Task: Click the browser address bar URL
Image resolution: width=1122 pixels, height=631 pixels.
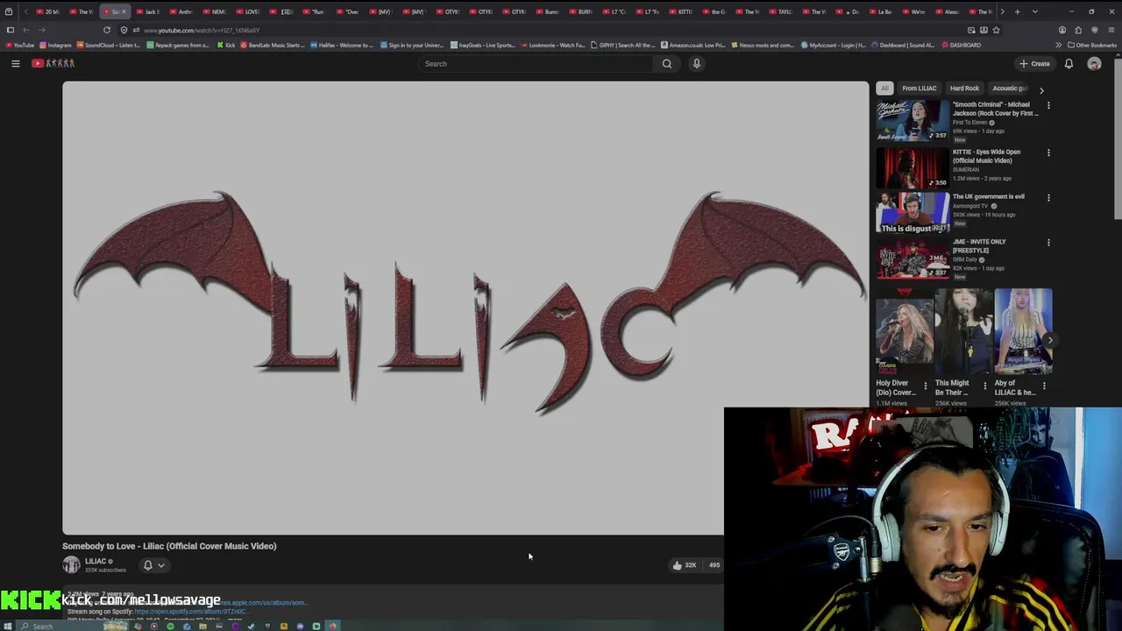Action: click(202, 30)
